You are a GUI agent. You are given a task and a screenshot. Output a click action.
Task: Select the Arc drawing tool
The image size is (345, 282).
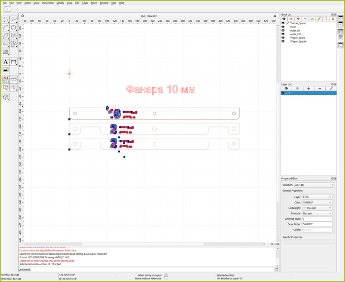[5, 28]
